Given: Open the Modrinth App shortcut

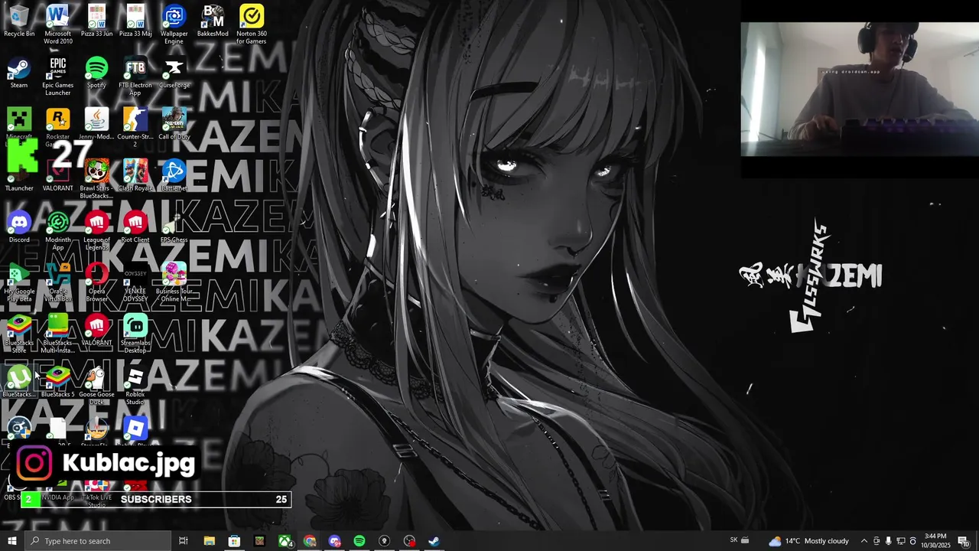Looking at the screenshot, I should (x=57, y=230).
